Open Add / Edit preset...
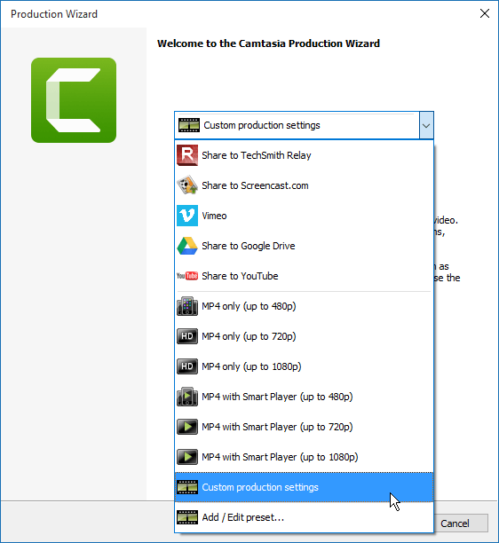This screenshot has width=499, height=543. coord(304,517)
